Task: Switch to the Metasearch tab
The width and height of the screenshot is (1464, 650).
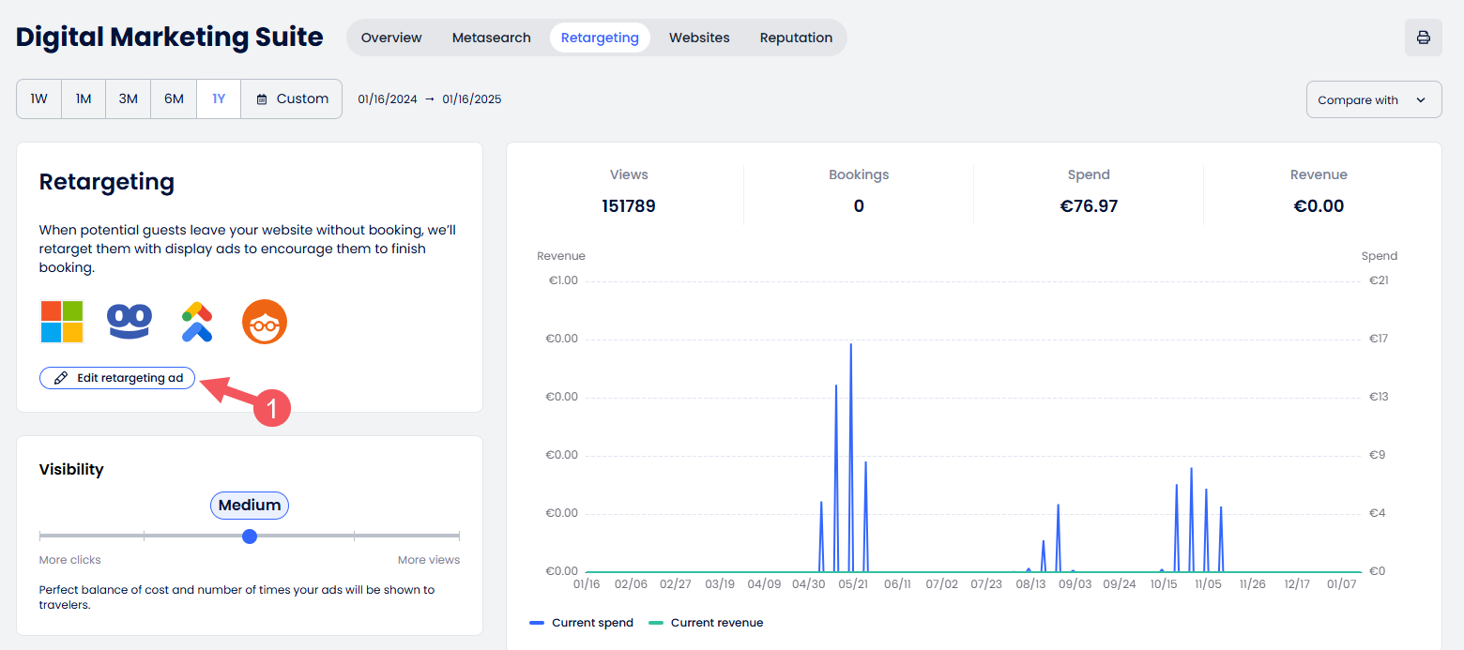Action: pos(491,38)
